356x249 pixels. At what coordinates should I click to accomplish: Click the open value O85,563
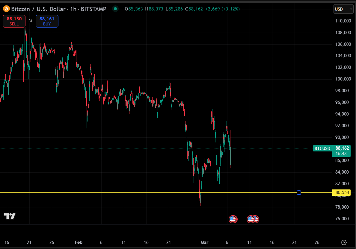pyautogui.click(x=134, y=9)
